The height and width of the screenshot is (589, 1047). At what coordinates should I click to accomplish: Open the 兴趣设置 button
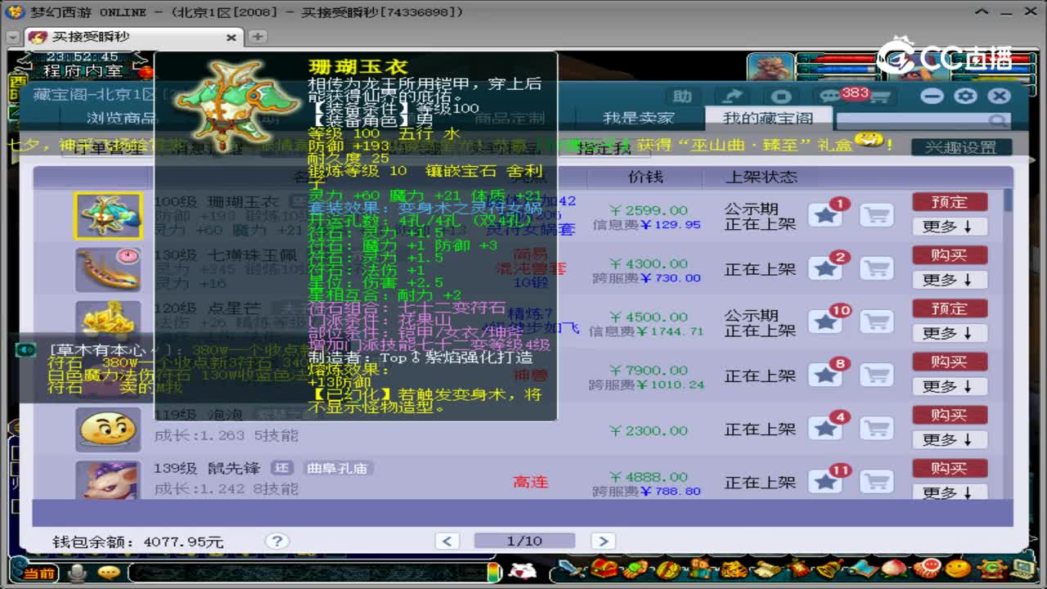point(961,147)
